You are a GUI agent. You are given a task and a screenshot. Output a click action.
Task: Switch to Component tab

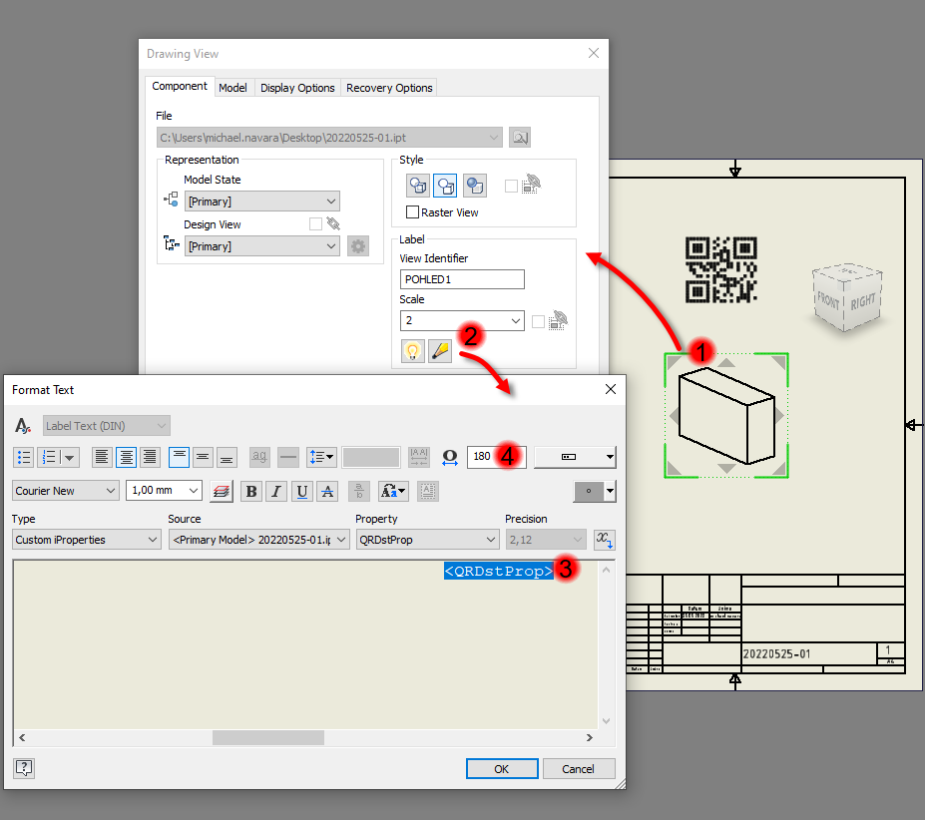(x=180, y=86)
